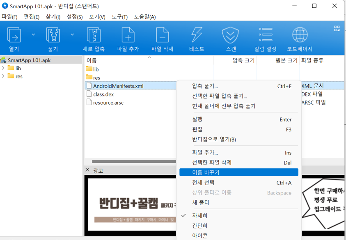This screenshot has width=346, height=240.
Task: Open the 도구(T) menu
Action: [119, 17]
